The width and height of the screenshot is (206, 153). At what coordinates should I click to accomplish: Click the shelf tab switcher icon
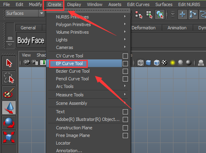pos(10,38)
